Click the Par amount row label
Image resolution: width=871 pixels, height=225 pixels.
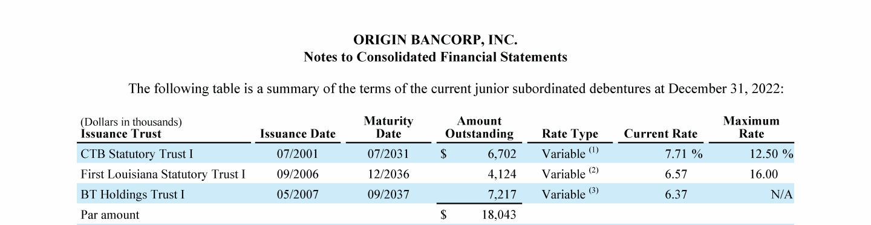[x=109, y=215]
